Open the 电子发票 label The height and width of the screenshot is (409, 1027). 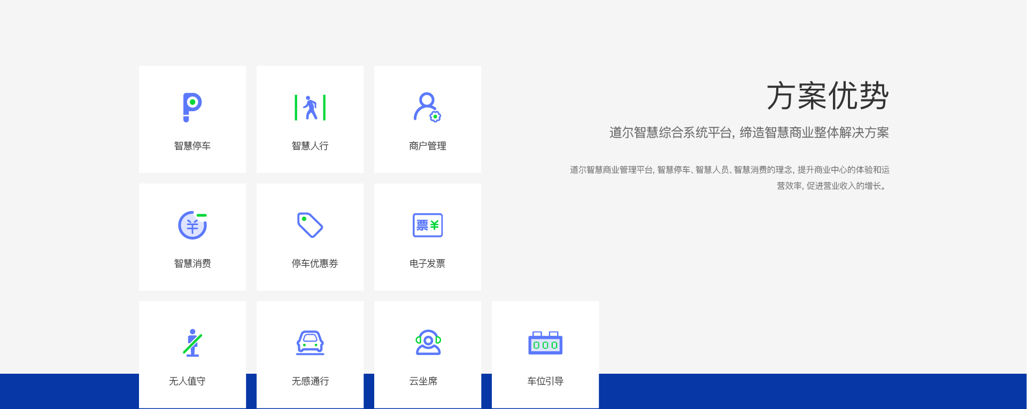click(428, 264)
